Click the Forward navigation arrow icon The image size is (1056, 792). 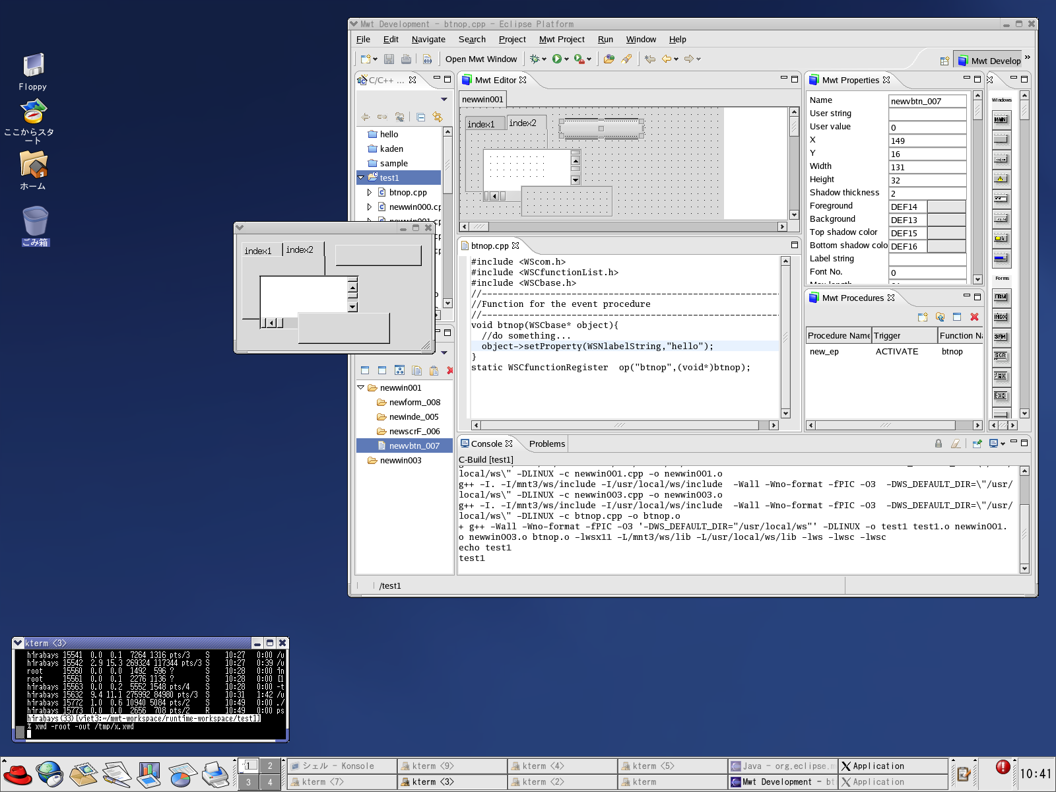coord(688,59)
